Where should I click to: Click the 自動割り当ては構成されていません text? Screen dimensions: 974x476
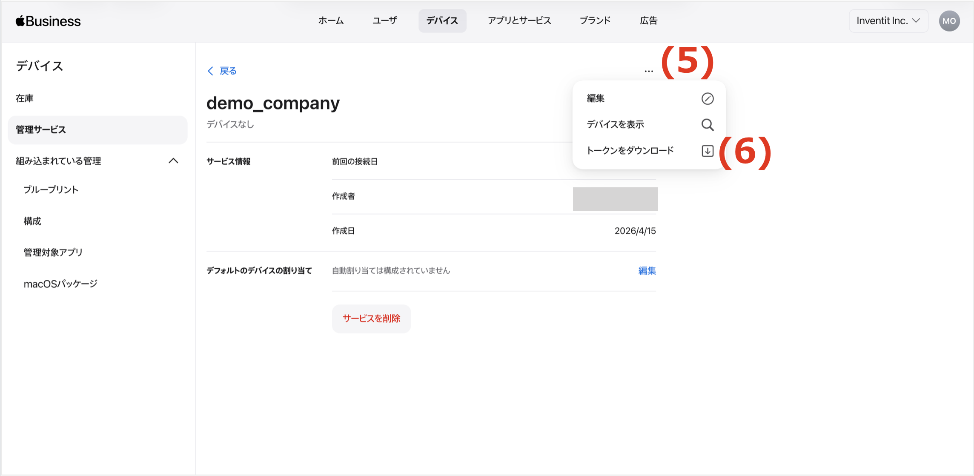click(x=391, y=271)
